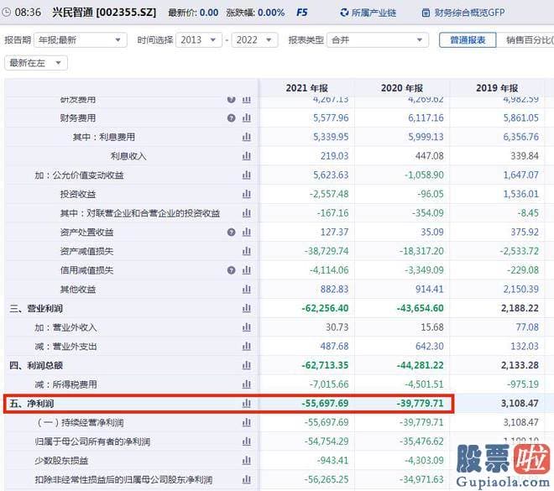Open chart icon for 扣除非经常性损益后 row

pos(247,480)
